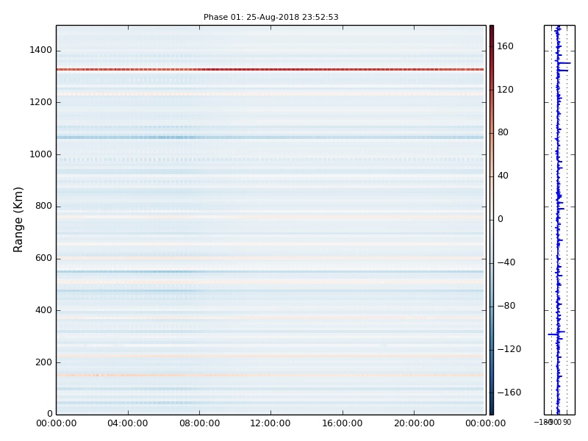
Task: Click the x-axis time label 20:00:00
Action: click(414, 423)
